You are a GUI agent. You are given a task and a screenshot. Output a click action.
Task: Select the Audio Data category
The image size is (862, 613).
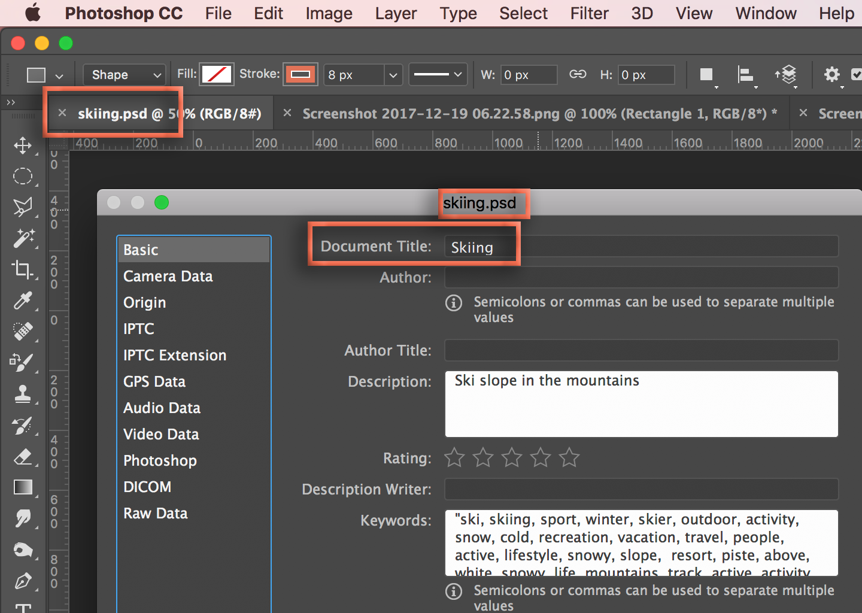coord(194,408)
